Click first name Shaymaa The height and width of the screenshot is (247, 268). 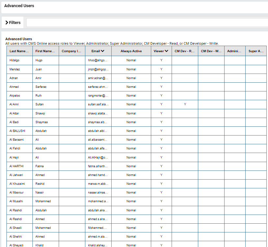tap(42, 122)
